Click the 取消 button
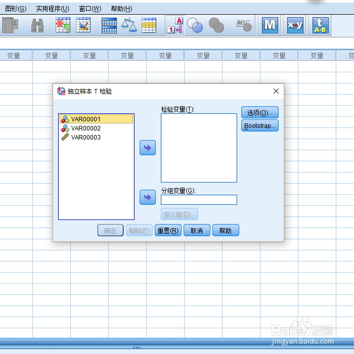Image resolution: width=354 pixels, height=354 pixels. pos(197,230)
